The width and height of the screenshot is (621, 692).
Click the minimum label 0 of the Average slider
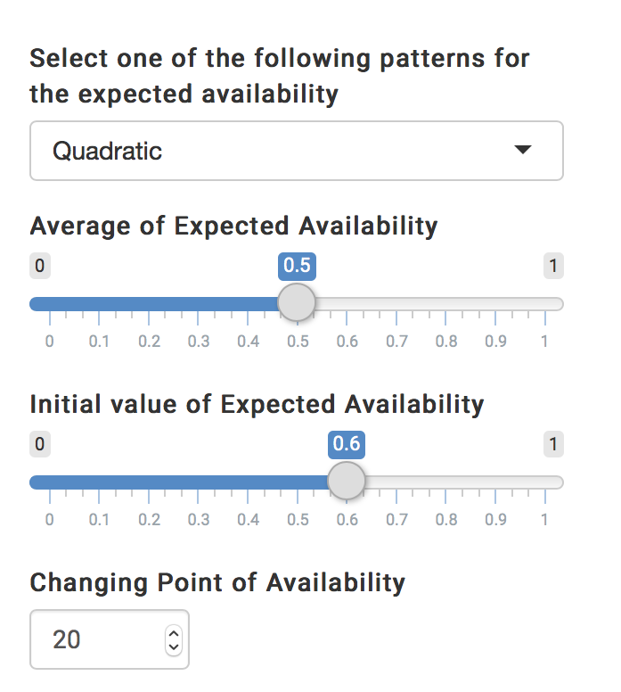click(40, 266)
